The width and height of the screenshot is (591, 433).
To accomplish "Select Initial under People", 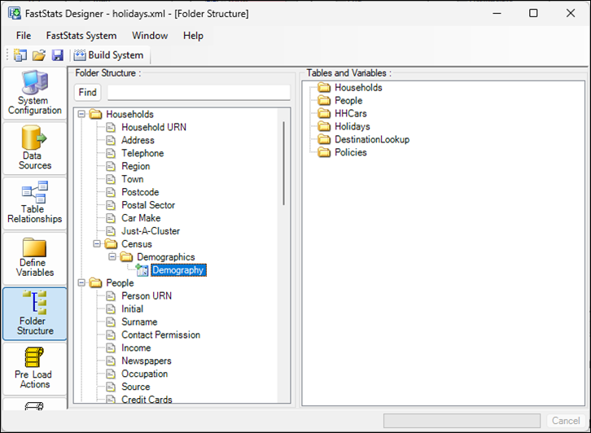I will pos(133,308).
